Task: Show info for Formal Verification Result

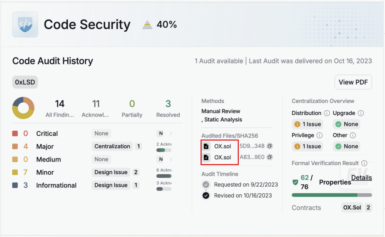Action: (x=364, y=163)
